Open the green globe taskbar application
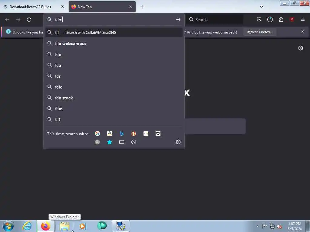Viewport: 310px width, 232px height. (x=102, y=226)
